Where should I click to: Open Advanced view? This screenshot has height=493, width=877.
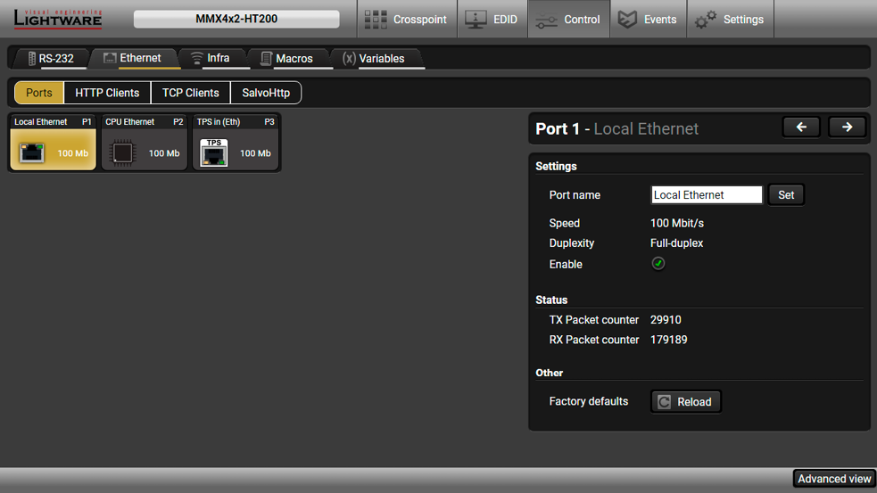[834, 479]
